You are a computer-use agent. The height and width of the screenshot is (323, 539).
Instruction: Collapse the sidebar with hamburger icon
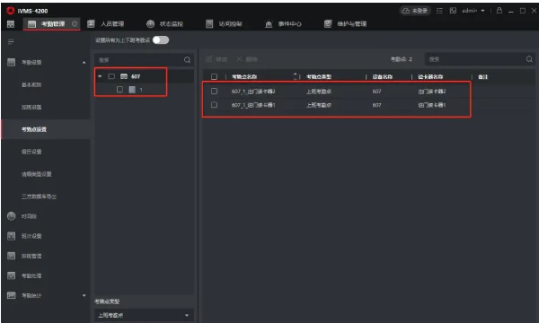tap(11, 42)
